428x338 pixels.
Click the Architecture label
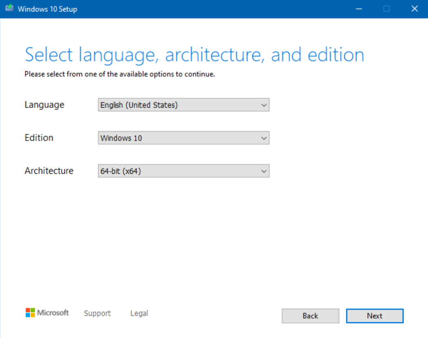pos(49,171)
